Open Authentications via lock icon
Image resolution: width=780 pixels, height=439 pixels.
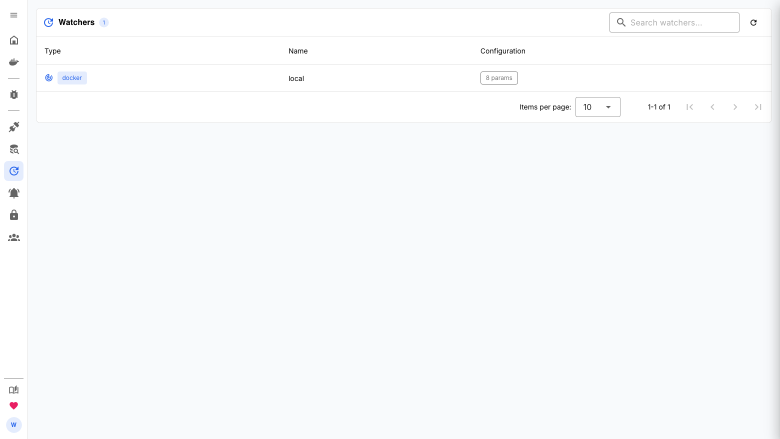click(14, 215)
